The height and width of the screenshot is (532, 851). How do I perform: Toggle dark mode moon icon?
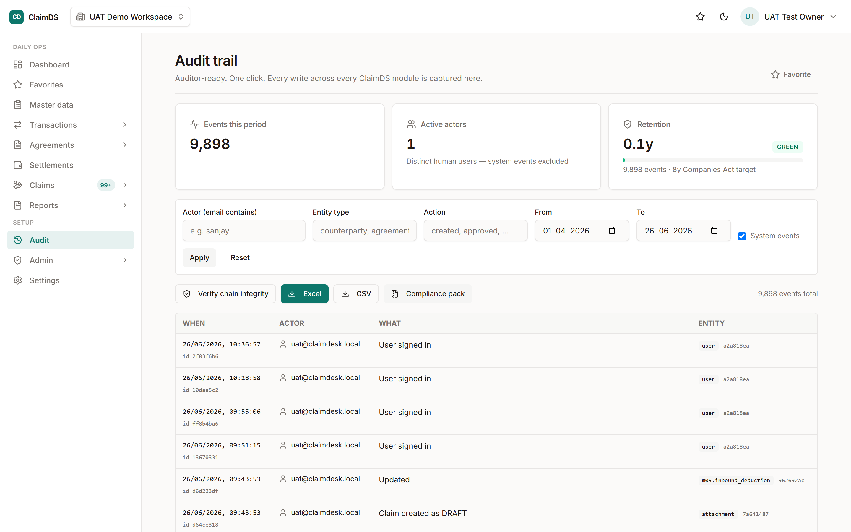[x=724, y=17]
